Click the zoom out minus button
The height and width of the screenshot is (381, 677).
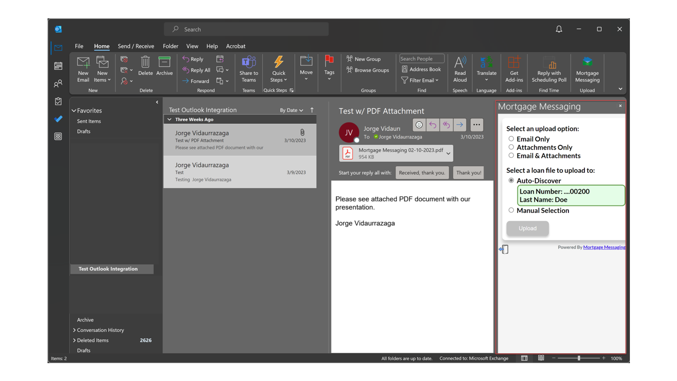tap(554, 358)
